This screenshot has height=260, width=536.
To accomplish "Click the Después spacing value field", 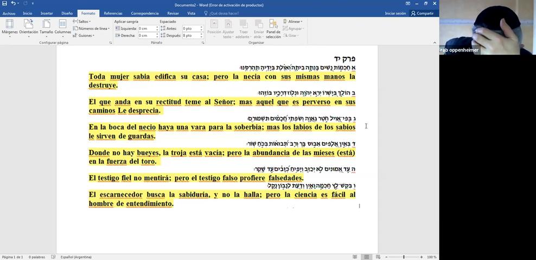I will coord(191,36).
